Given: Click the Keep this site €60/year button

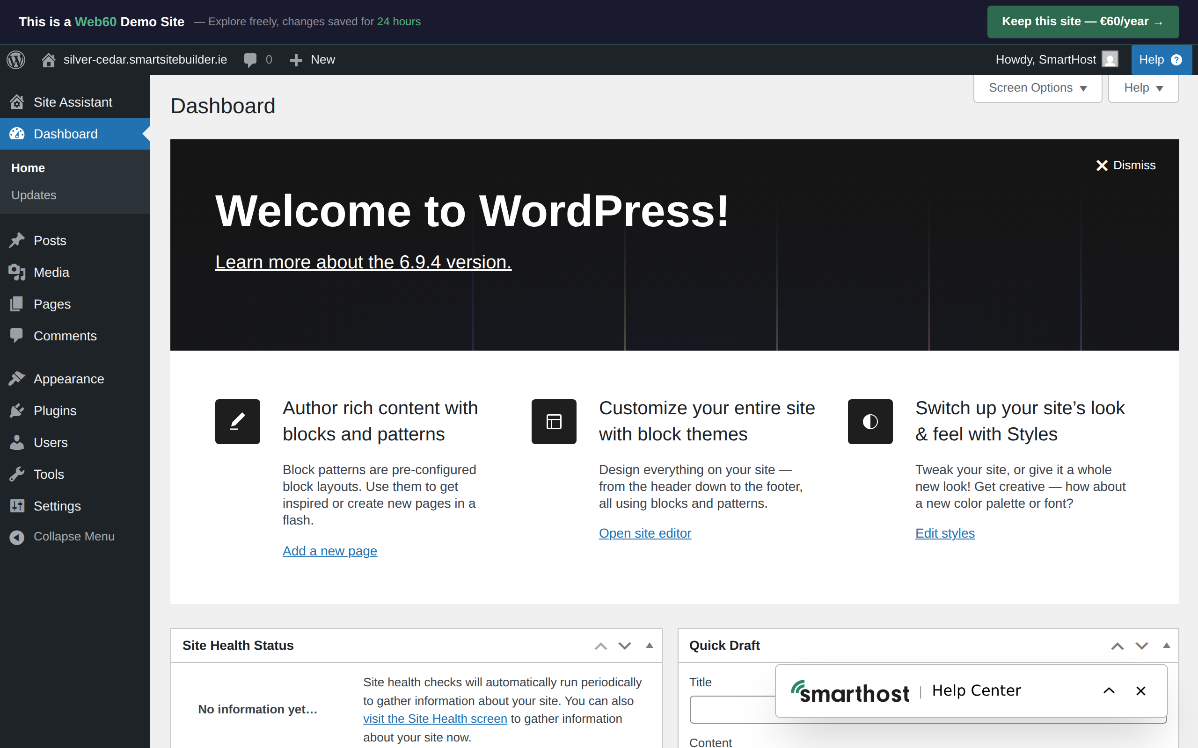Looking at the screenshot, I should (x=1083, y=22).
